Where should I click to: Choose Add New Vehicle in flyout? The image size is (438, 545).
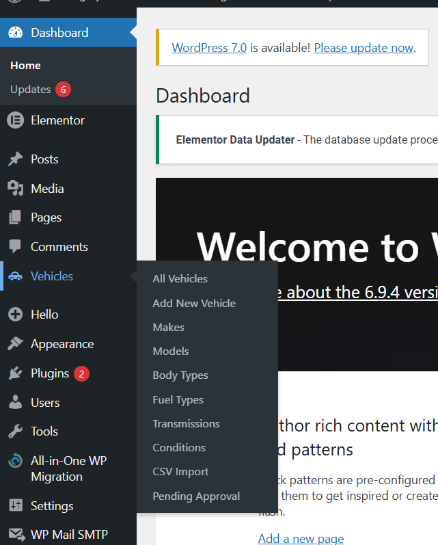pos(194,303)
